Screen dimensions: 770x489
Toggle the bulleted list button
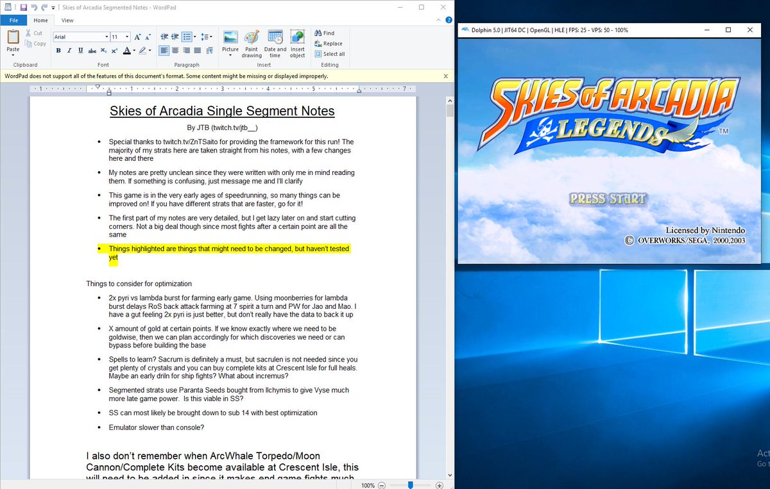coord(186,37)
